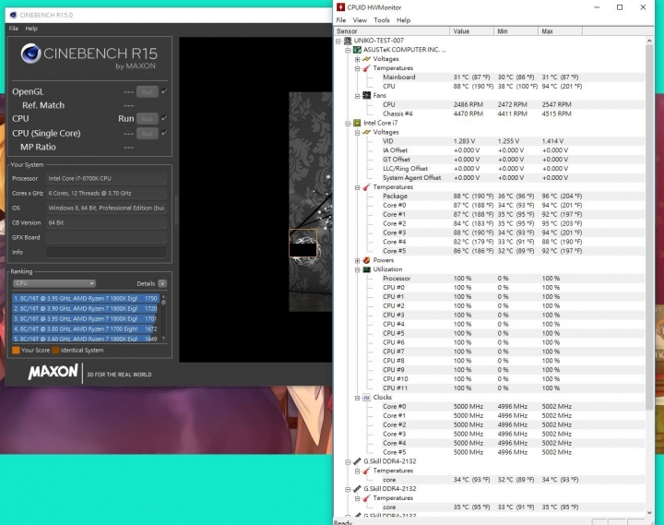Collapse the Fans node
The height and width of the screenshot is (525, 664).
pyautogui.click(x=358, y=96)
